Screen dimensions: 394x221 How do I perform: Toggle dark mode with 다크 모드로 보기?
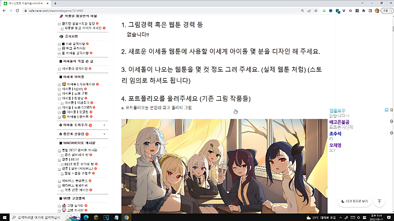point(355,201)
